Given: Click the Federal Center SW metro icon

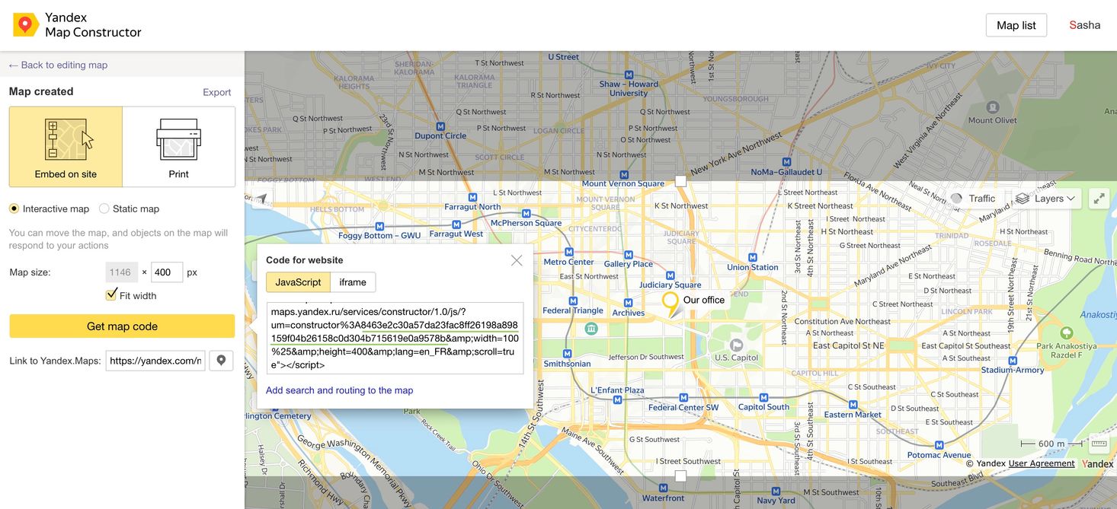Looking at the screenshot, I should [683, 397].
